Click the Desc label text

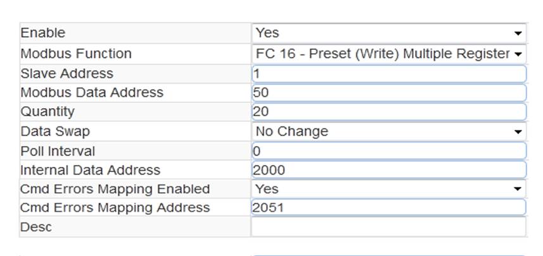point(36,227)
